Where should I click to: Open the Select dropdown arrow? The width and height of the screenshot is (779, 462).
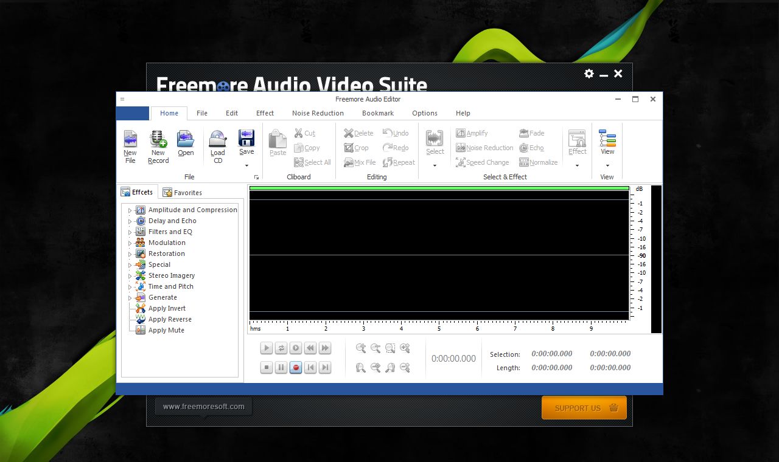tap(435, 166)
